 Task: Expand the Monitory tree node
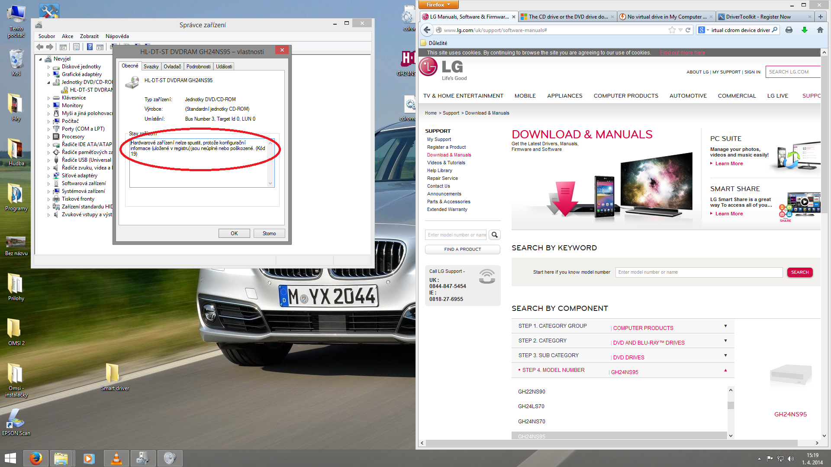48,106
